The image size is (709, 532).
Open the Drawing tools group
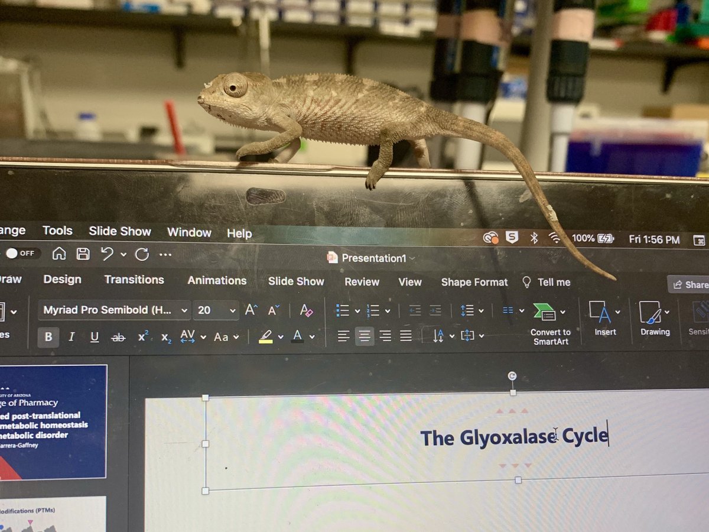(655, 319)
